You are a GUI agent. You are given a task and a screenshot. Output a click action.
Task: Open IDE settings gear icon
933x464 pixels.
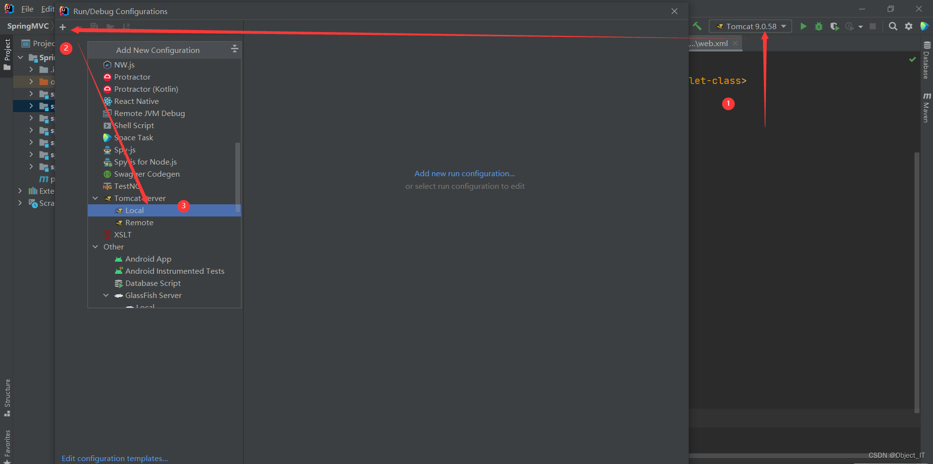click(x=908, y=26)
